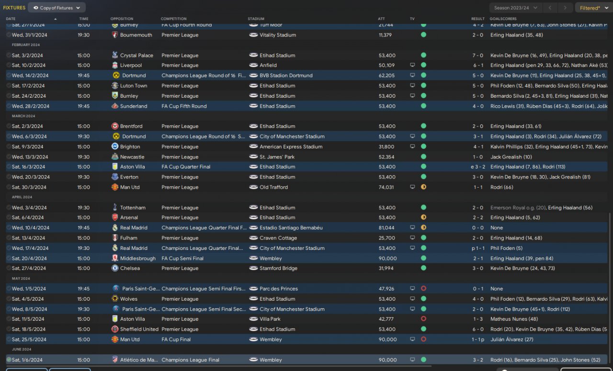The height and width of the screenshot is (371, 613).
Task: Open the Season 2023/24 dropdown
Action: pyautogui.click(x=516, y=8)
